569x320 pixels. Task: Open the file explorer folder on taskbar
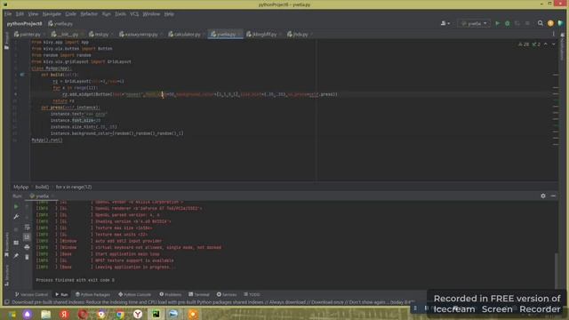coord(45,314)
